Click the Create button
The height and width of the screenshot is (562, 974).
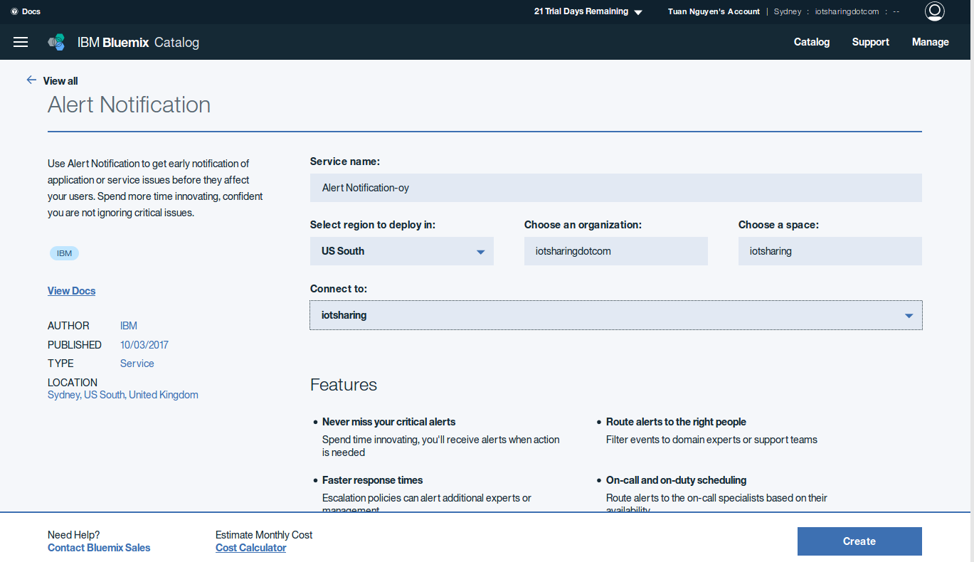[859, 541]
